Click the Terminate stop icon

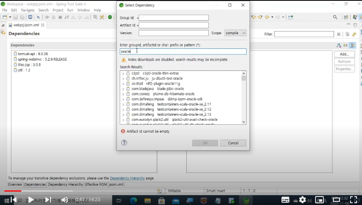60,17
